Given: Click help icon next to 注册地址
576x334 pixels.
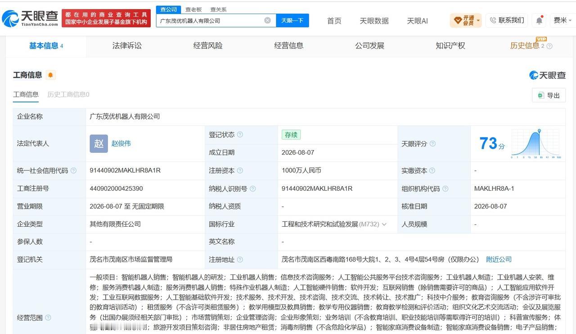Looking at the screenshot, I should click(x=240, y=260).
